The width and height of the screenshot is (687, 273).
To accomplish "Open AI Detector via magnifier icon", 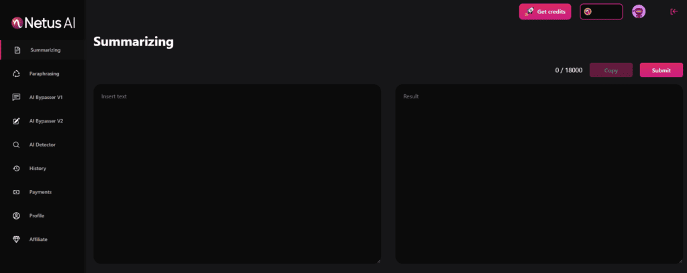I will point(17,145).
